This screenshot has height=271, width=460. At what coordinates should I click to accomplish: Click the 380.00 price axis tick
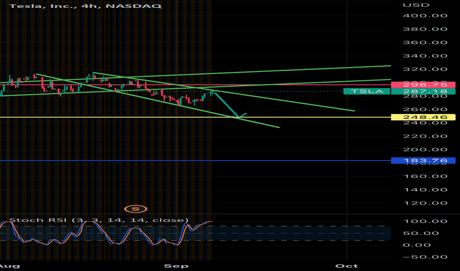(425, 29)
